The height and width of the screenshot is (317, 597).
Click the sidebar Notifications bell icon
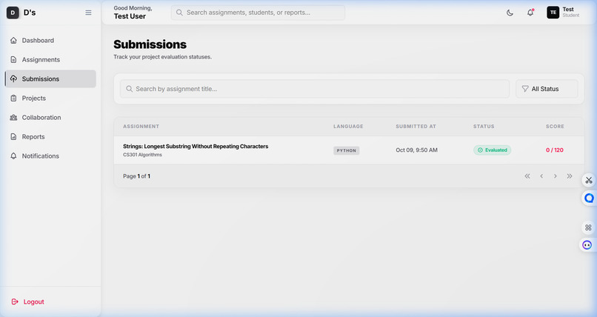click(x=14, y=156)
